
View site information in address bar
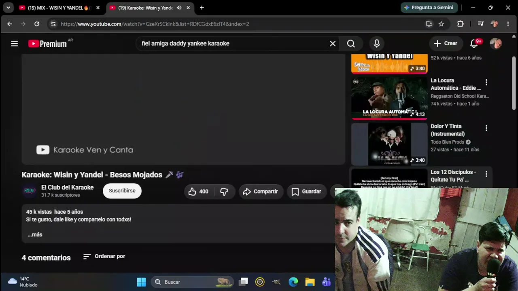tap(53, 24)
